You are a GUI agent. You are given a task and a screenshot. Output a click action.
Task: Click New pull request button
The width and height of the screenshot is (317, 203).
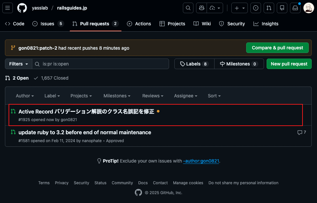pos(289,64)
